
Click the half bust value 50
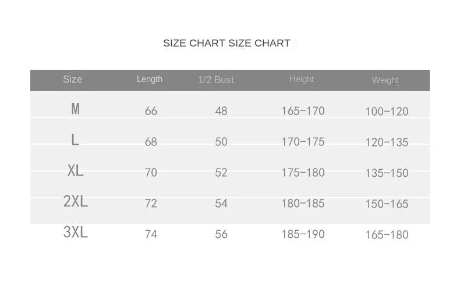[221, 142]
